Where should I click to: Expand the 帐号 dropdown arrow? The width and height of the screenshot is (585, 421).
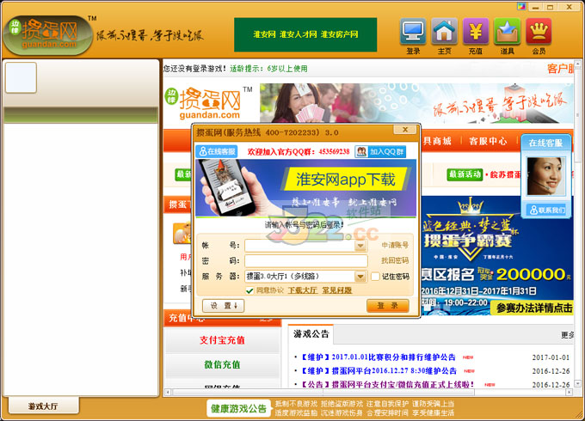point(360,246)
